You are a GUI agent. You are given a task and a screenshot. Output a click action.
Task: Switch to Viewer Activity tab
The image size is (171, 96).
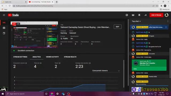click(x=52, y=57)
